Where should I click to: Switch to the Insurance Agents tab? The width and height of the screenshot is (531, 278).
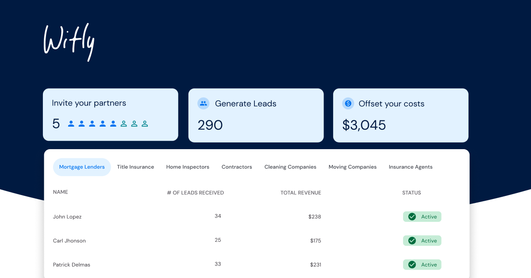[x=411, y=167]
